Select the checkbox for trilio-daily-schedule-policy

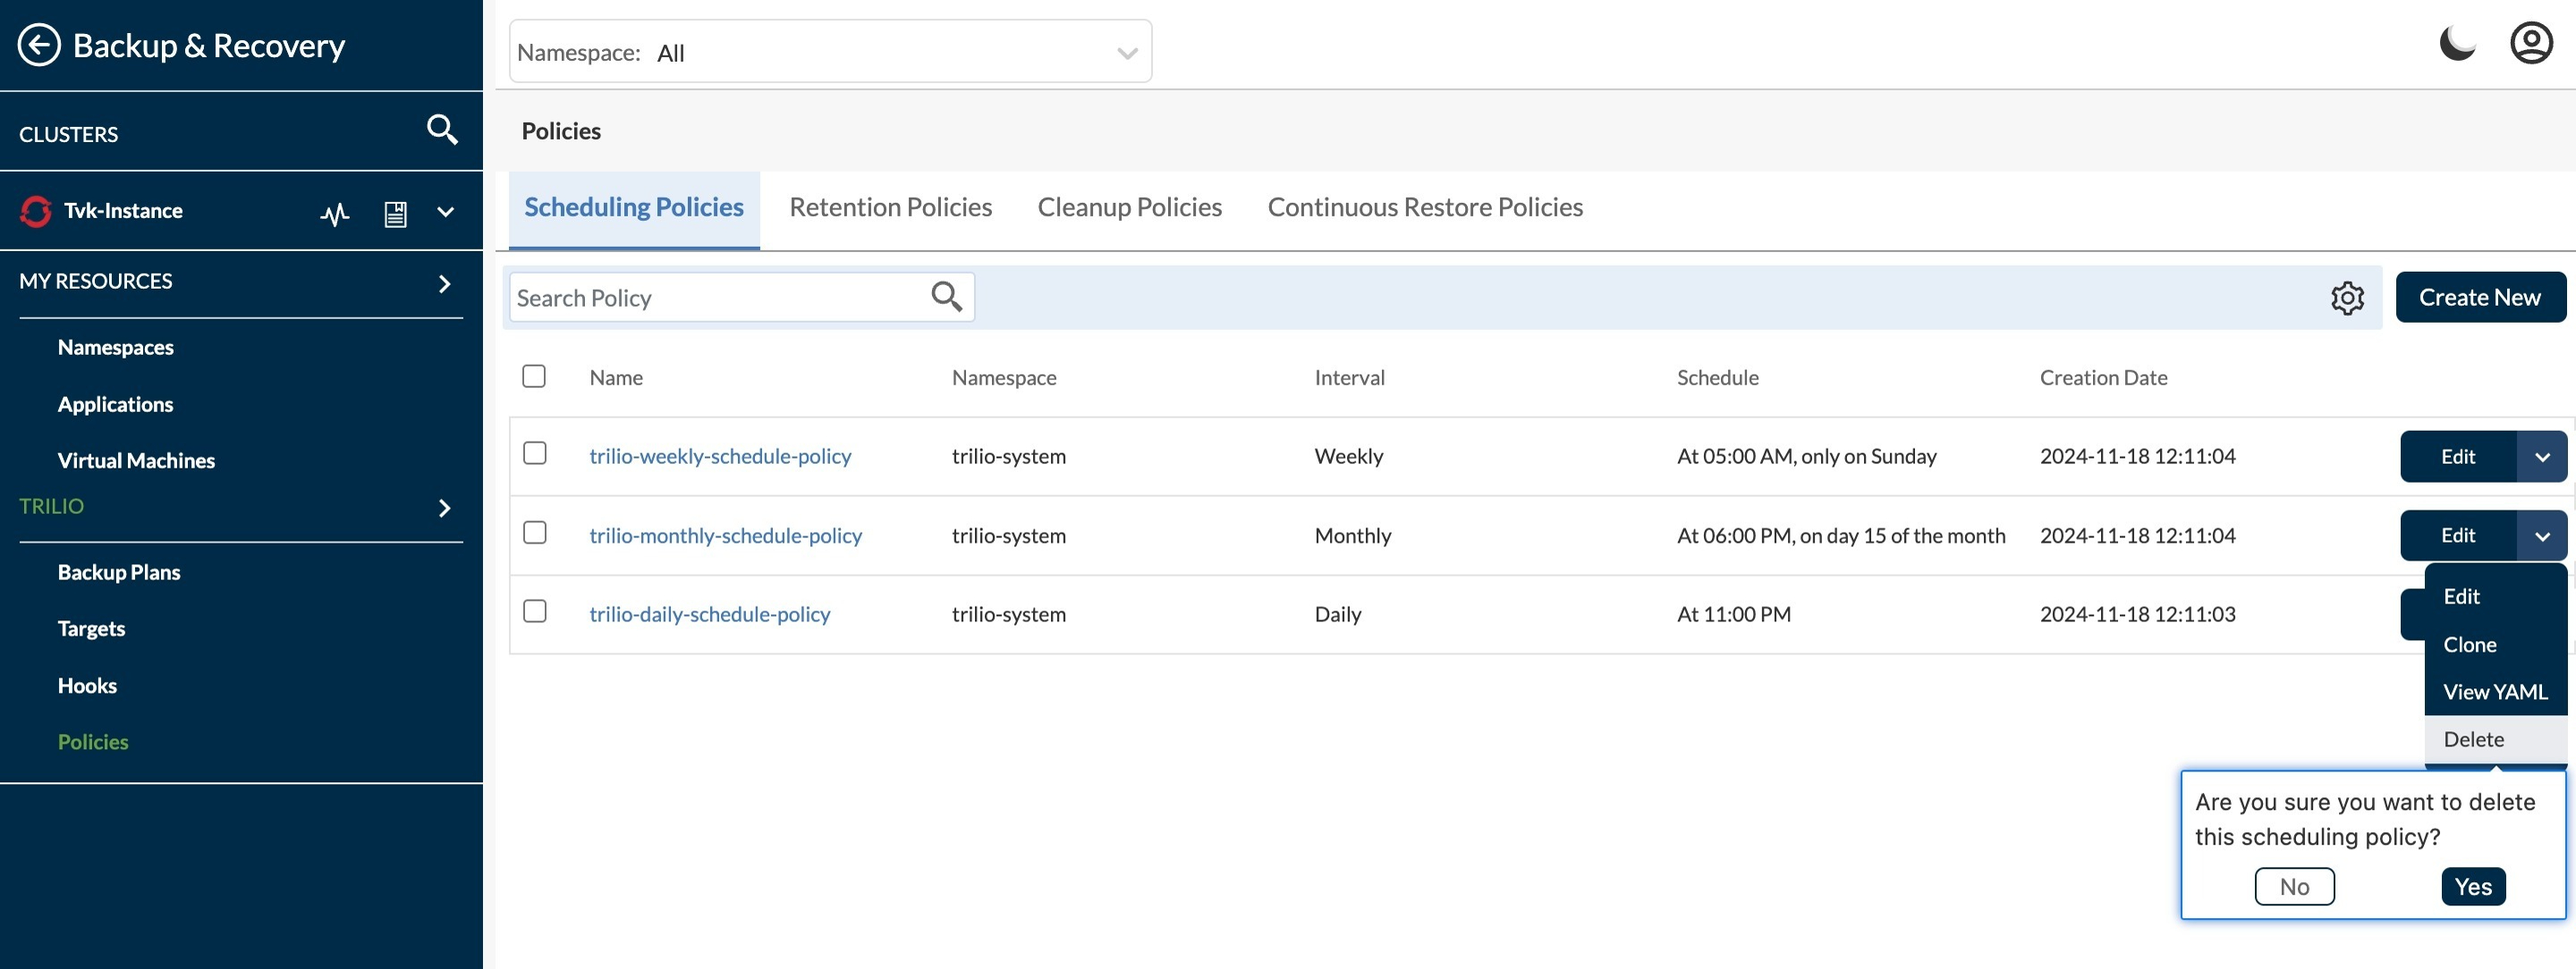534,611
